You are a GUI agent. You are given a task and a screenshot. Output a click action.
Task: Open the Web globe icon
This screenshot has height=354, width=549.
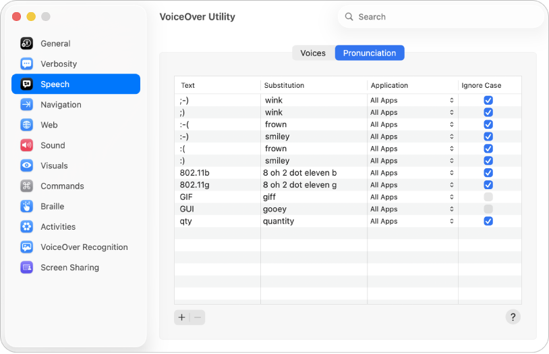tap(27, 125)
